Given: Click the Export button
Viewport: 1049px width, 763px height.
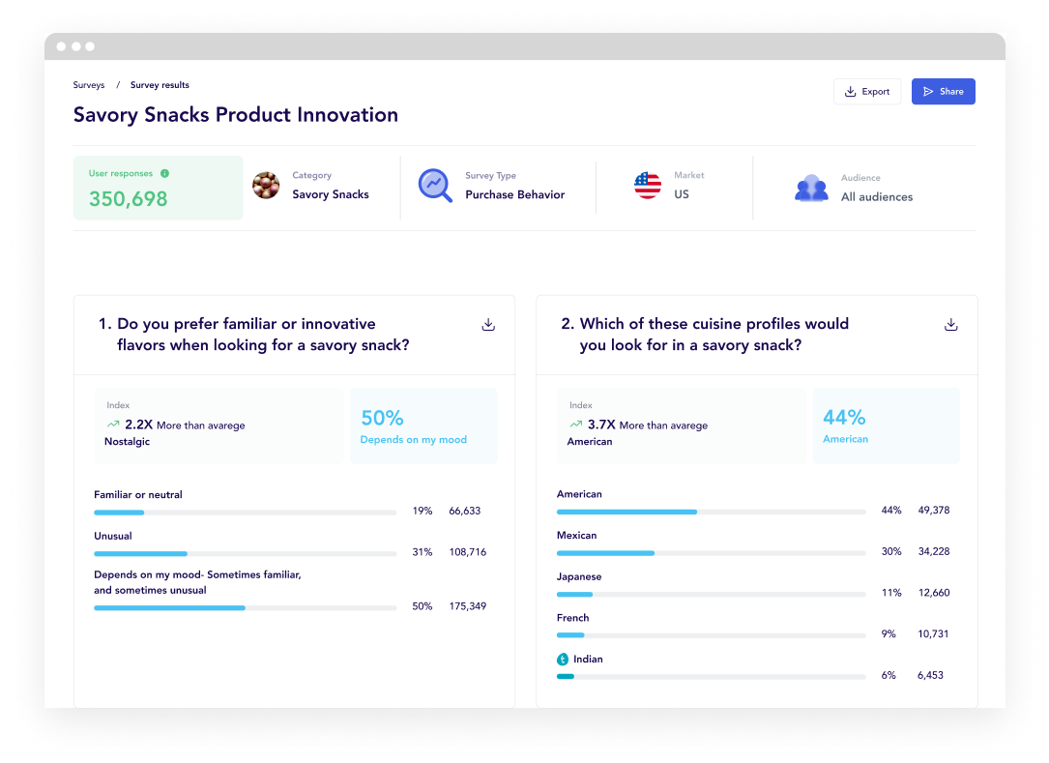Looking at the screenshot, I should coord(867,92).
